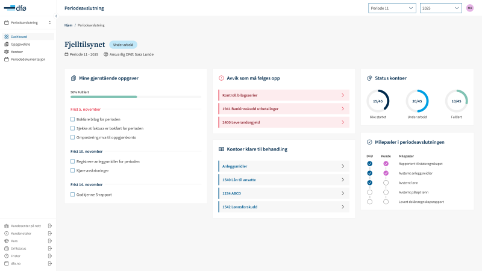The width and height of the screenshot is (482, 271).
Task: Click the Oppgaveliste sidebar icon
Action: click(7, 44)
